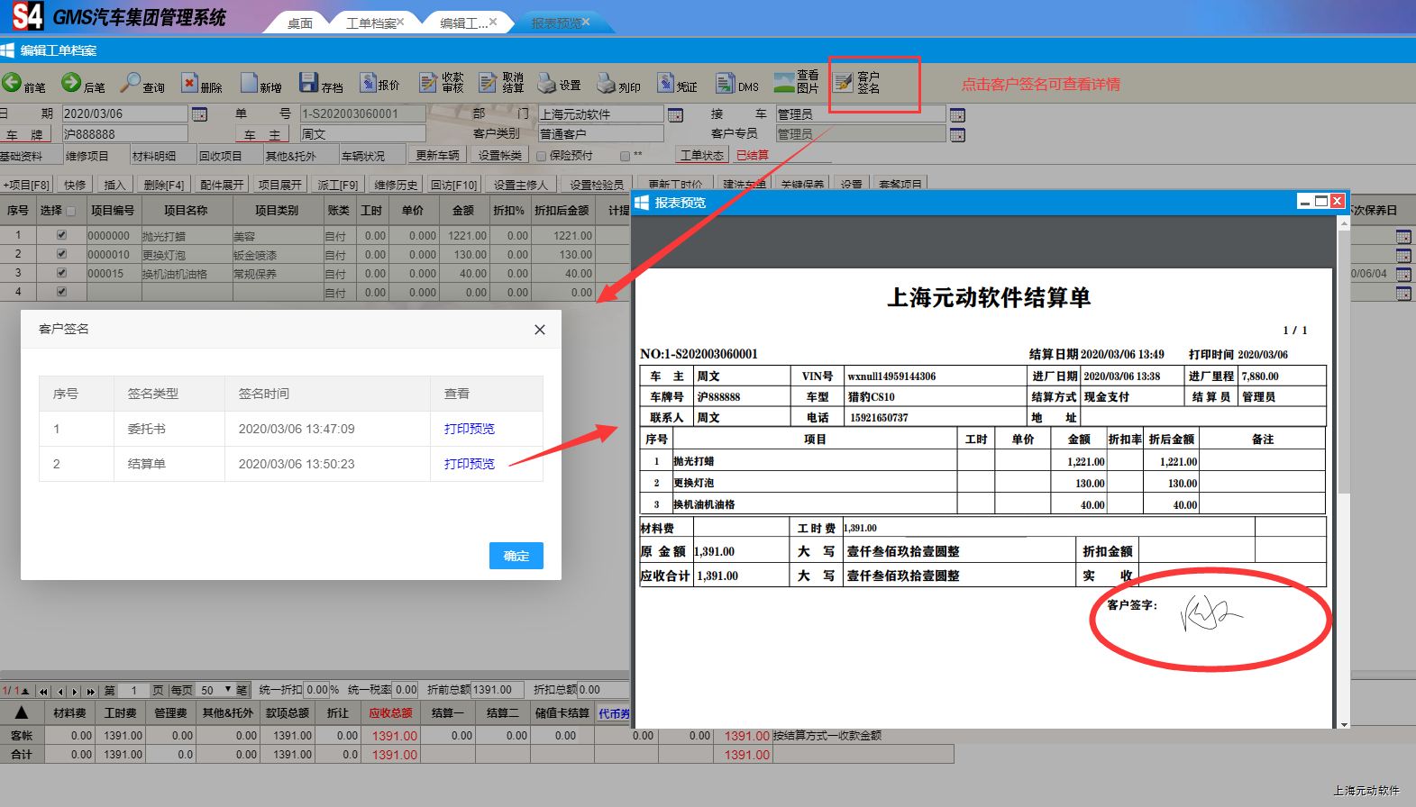Open the DMS toolbar icon
The height and width of the screenshot is (807, 1416).
tap(726, 85)
